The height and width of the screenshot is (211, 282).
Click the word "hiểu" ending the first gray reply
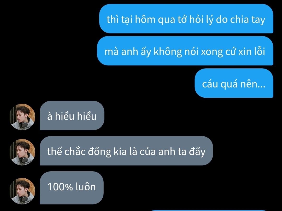pyautogui.click(x=87, y=116)
